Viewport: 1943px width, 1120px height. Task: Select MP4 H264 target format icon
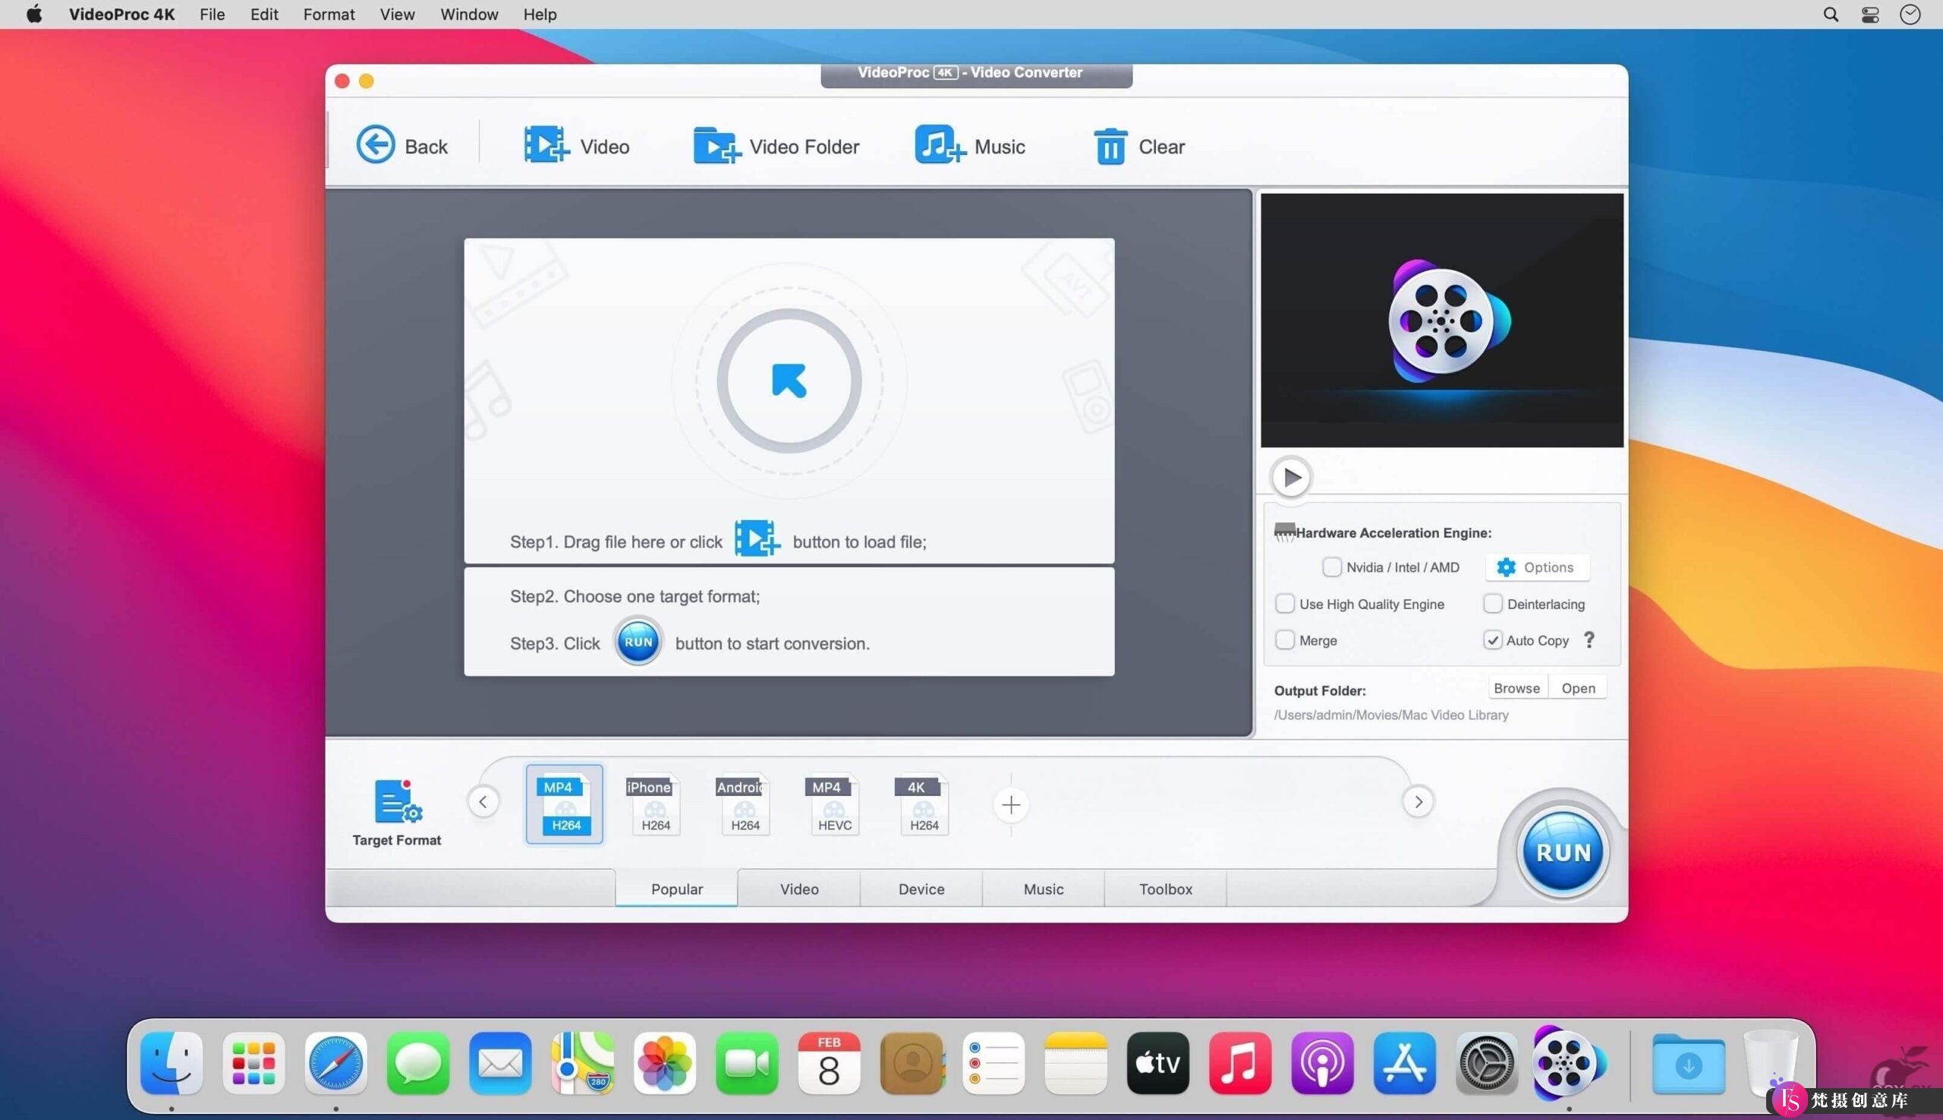562,805
